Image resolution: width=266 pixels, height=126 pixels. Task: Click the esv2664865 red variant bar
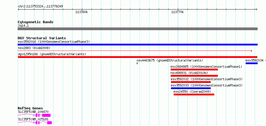click(194, 70)
